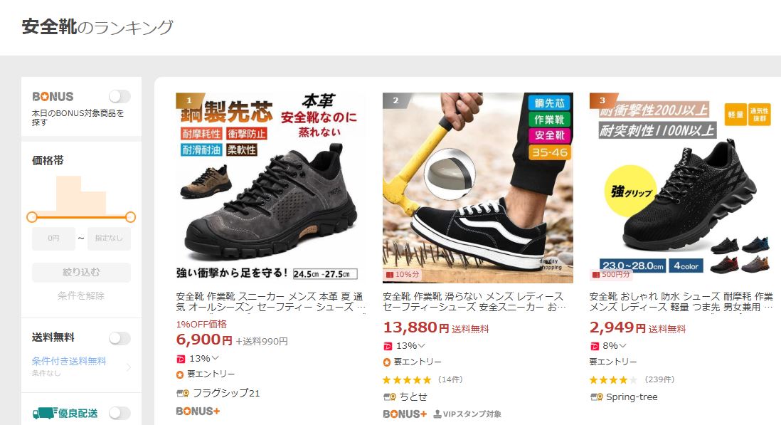Expand the 13% points dropdown under the 6,900円 item
Screen dimensions: 781x425
216,358
